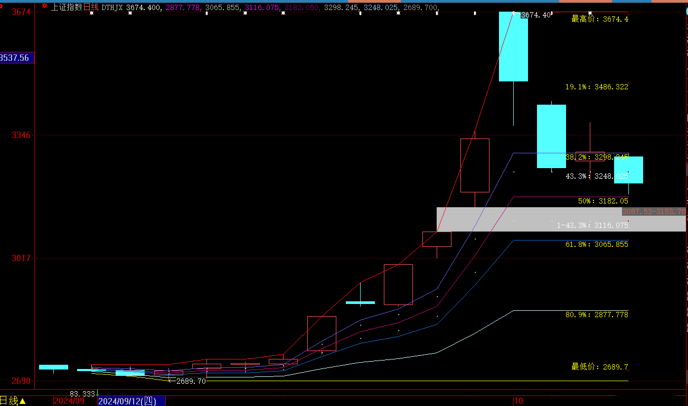Screen dimensions: 688x406
Task: Click the 61.8%: 3065.855 retracement label
Action: pos(597,245)
